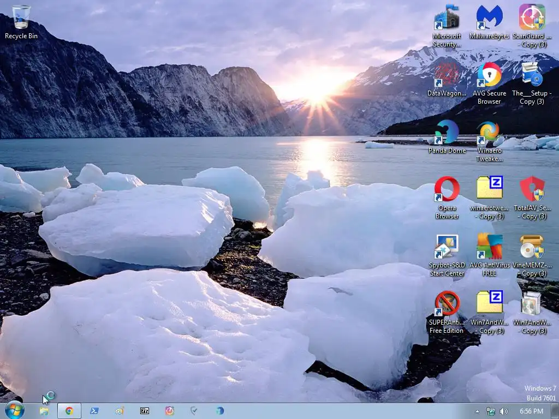This screenshot has width=559, height=419.
Task: Switch to the Chrome taskbar button
Action: pyautogui.click(x=69, y=411)
